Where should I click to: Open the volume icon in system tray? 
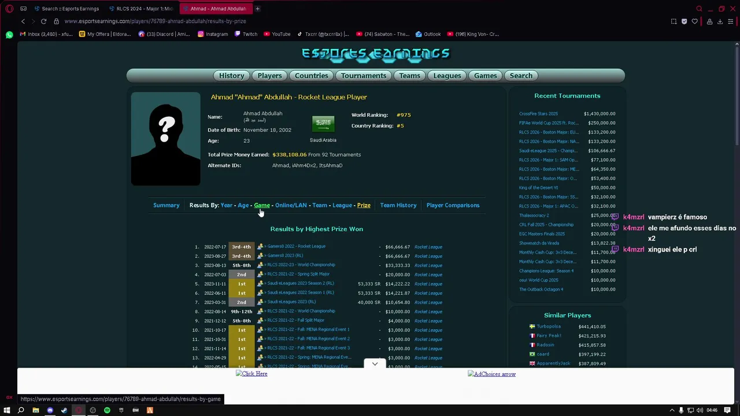click(x=700, y=410)
